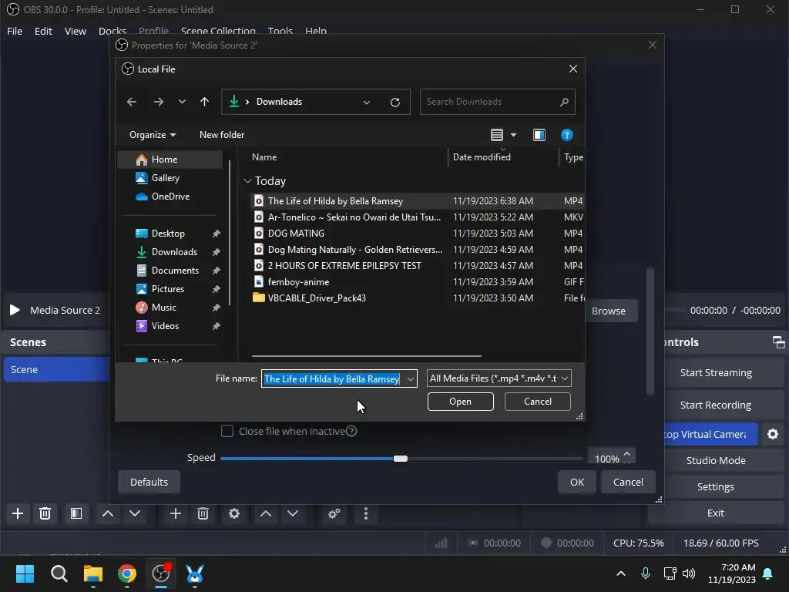Add a source with plus icon

point(176,513)
